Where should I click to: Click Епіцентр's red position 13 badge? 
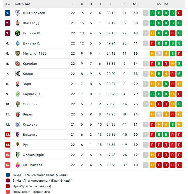8,135
